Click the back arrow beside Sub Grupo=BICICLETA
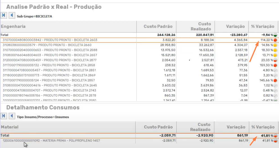The image size is (279, 148). [x=12, y=15]
